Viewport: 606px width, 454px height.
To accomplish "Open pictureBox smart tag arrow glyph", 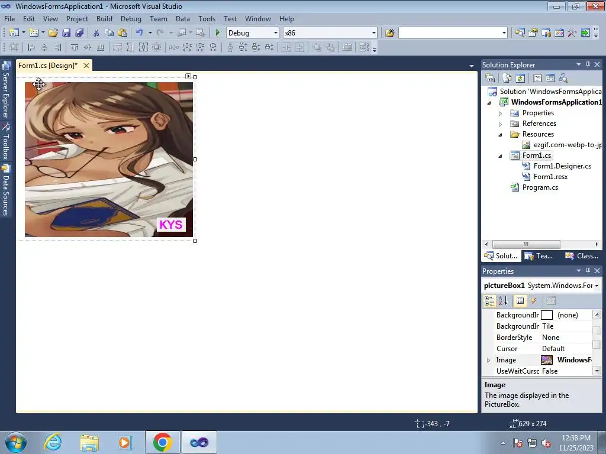I will tap(188, 76).
